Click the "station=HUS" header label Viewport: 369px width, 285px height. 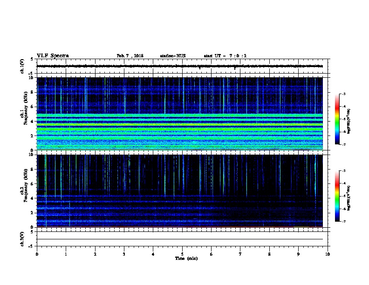click(x=173, y=56)
